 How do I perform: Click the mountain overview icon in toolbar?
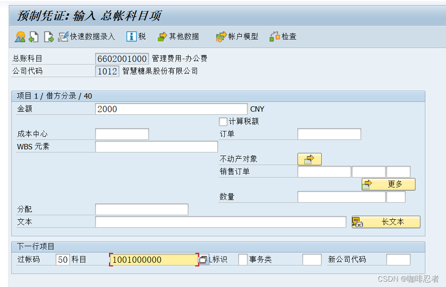coord(20,37)
